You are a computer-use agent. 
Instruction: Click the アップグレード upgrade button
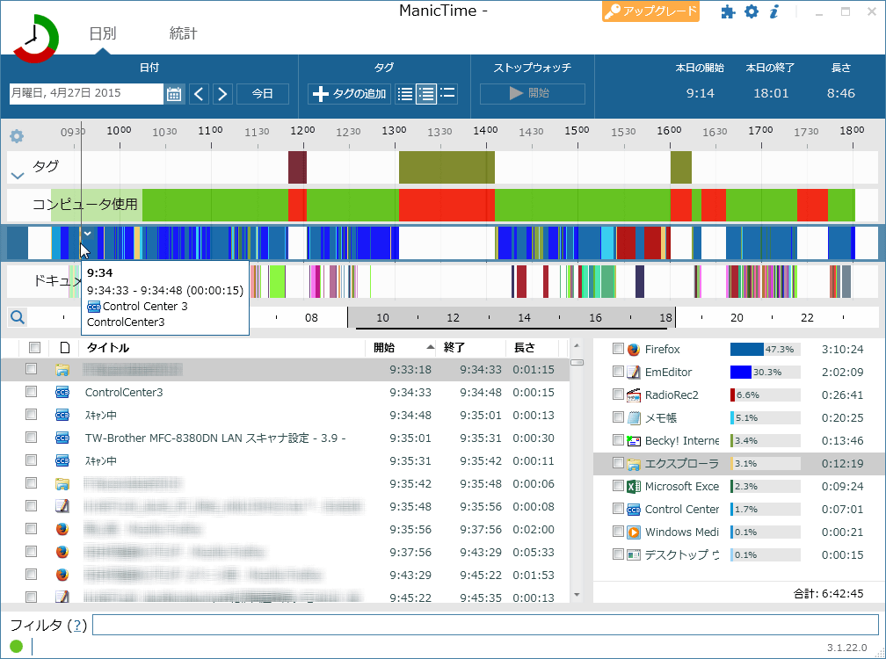tap(650, 11)
